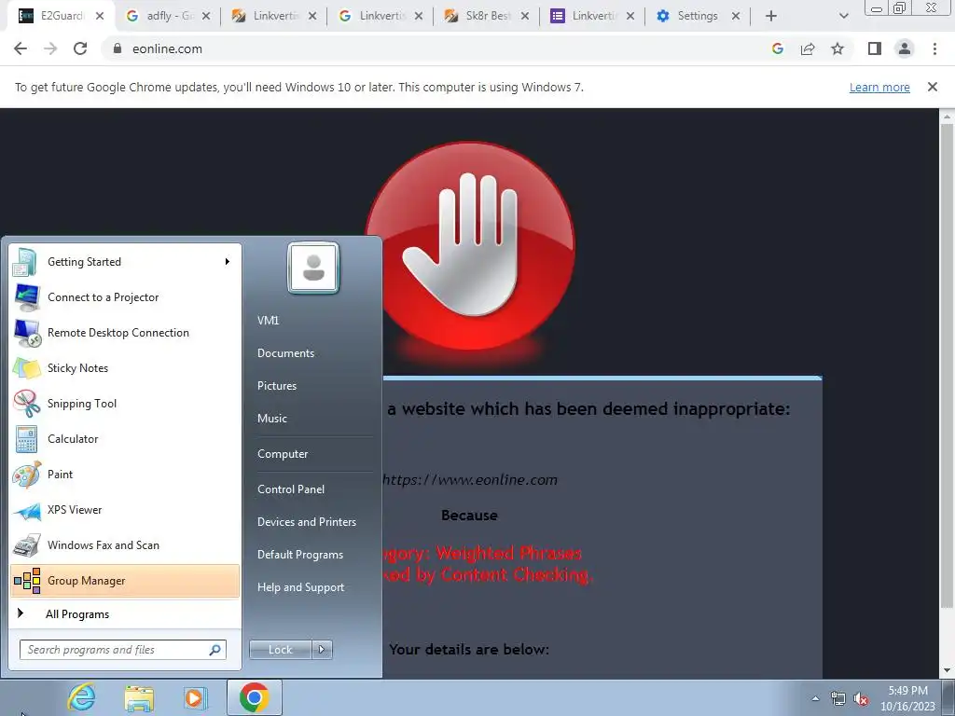
Task: Open Devices and Printers
Action: [x=306, y=522]
